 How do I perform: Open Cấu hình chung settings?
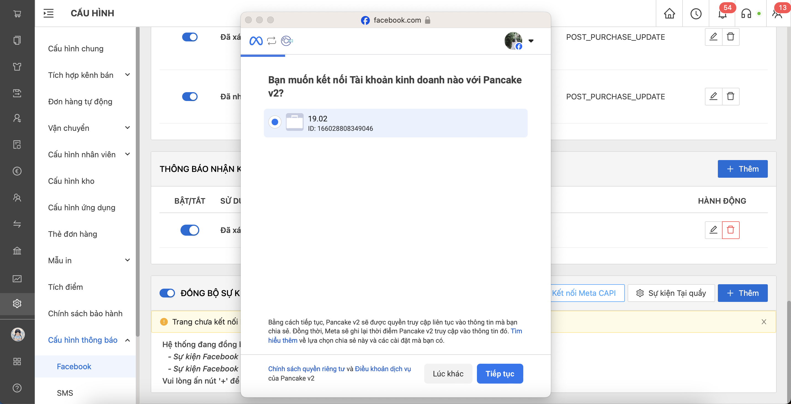(x=76, y=49)
